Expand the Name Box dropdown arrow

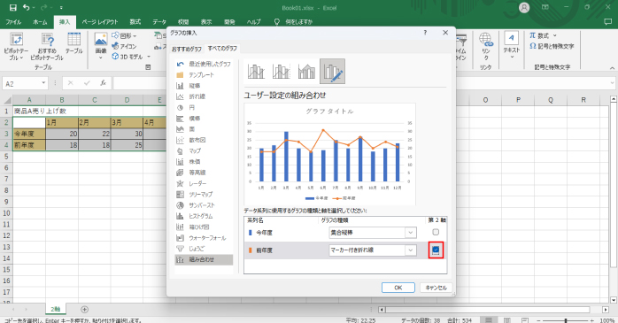[x=43, y=83]
